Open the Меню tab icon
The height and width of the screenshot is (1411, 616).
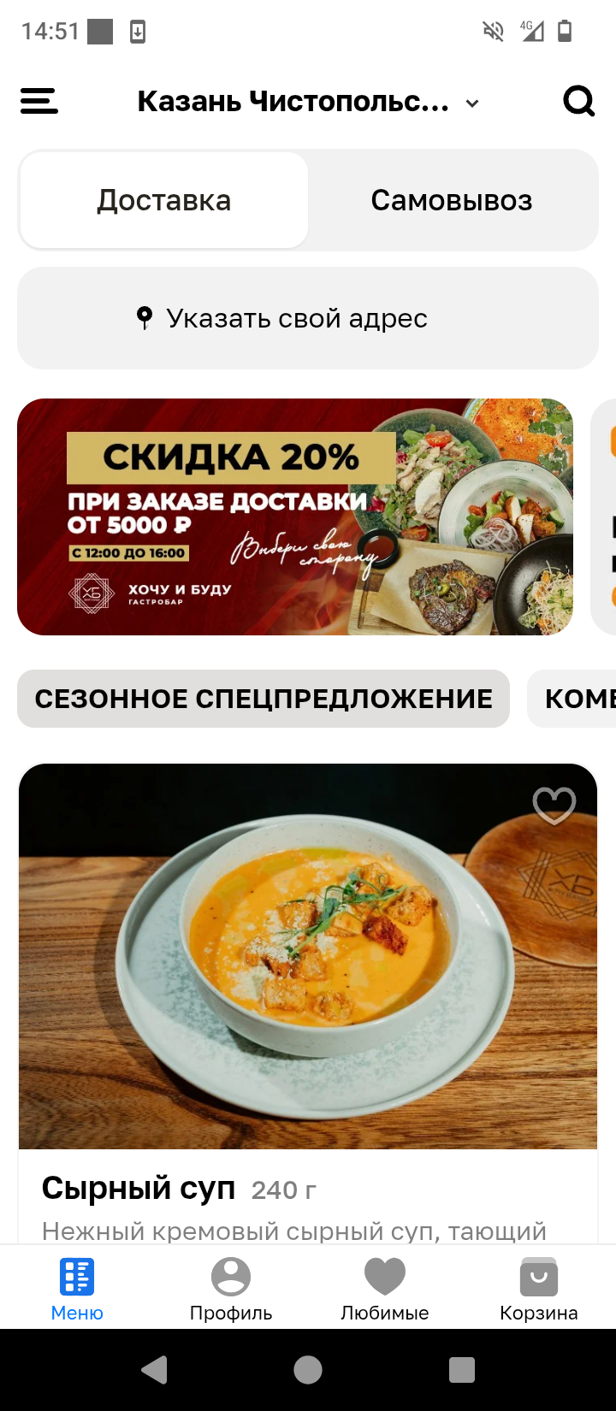pyautogui.click(x=77, y=1277)
